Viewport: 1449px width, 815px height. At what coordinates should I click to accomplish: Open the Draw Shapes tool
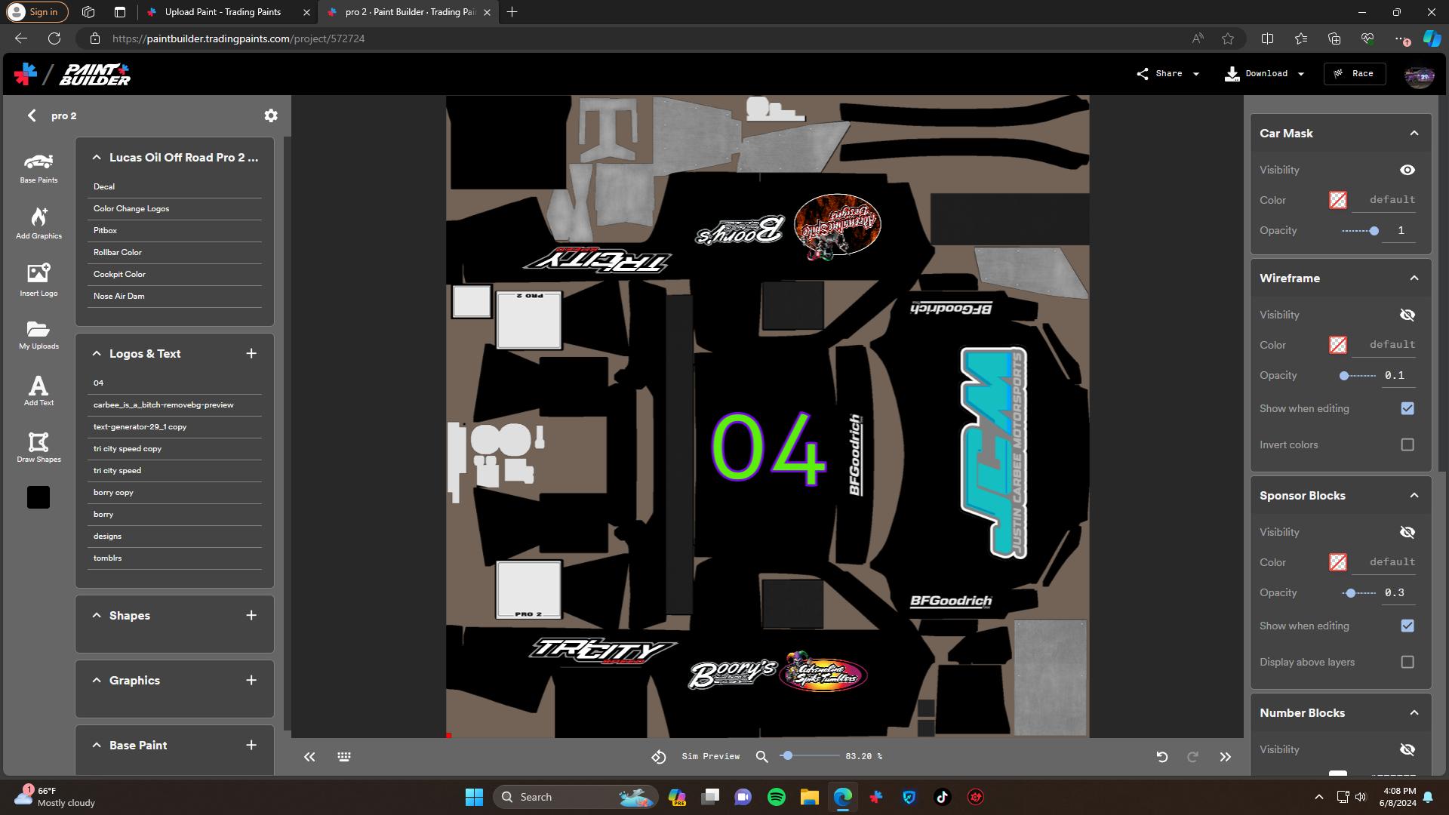[38, 447]
